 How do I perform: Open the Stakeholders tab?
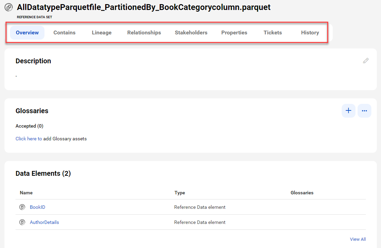pyautogui.click(x=191, y=32)
